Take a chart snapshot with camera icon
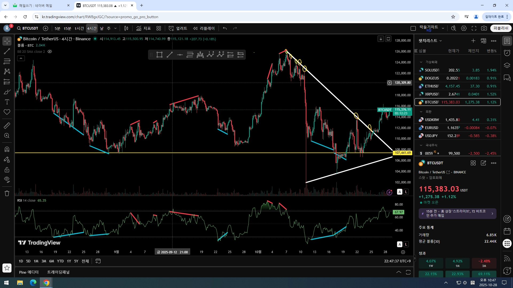513x288 pixels. click(484, 28)
